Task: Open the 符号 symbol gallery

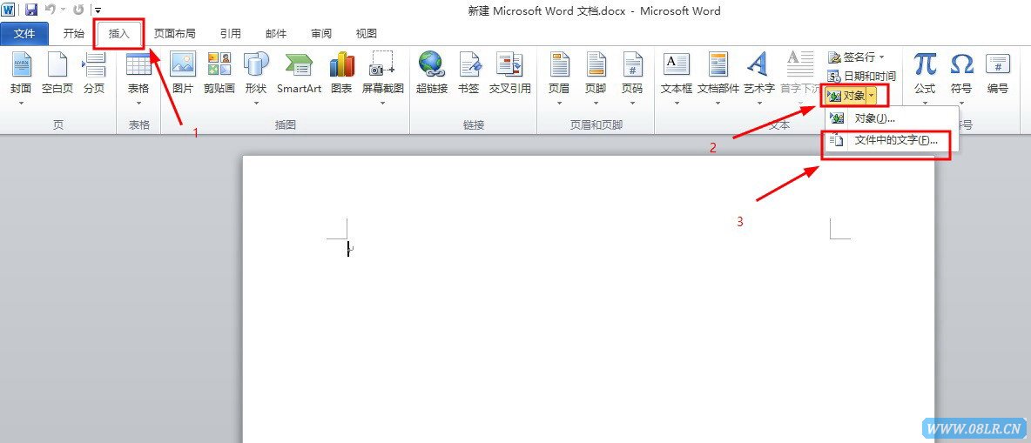Action: (961, 72)
